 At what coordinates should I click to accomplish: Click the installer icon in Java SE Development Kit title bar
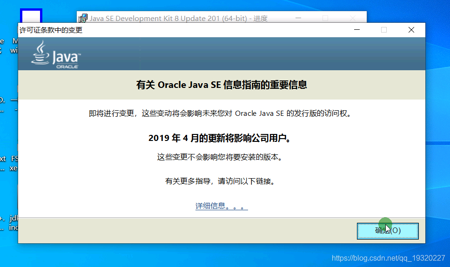(x=83, y=18)
